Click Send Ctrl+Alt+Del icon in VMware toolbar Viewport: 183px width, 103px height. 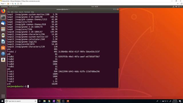point(13,4)
